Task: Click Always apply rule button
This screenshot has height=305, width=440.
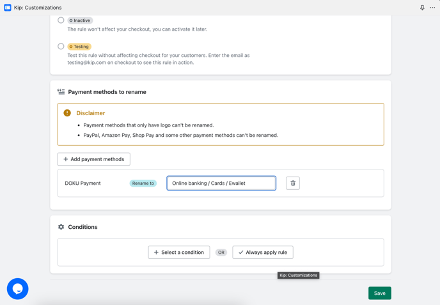Action: click(263, 253)
